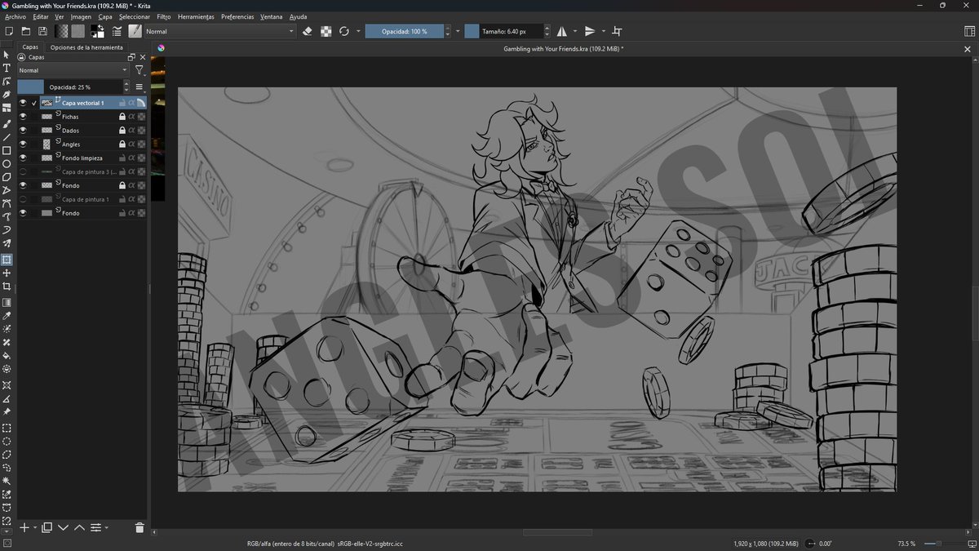Reload the original brush preset
Screen dimensions: 979x551
tap(344, 31)
